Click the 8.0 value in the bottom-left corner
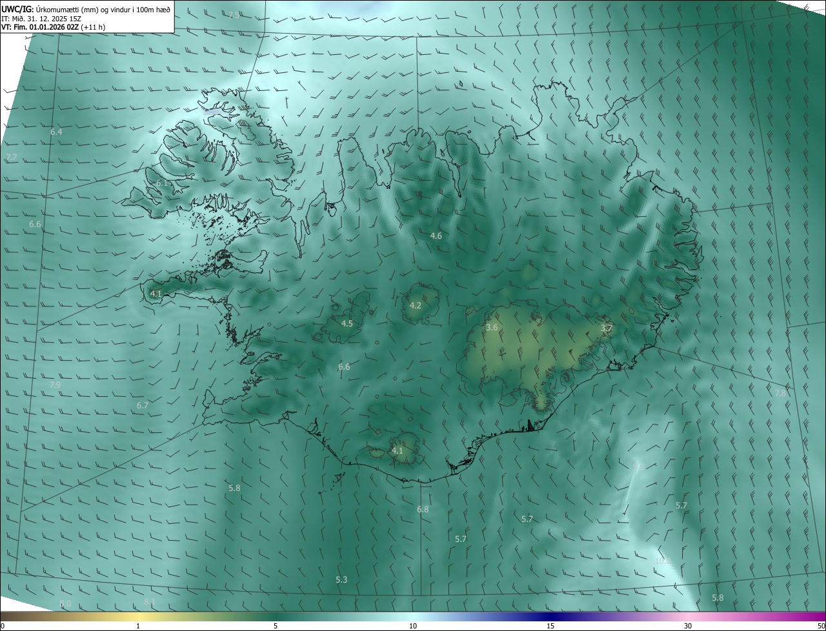 [65, 604]
